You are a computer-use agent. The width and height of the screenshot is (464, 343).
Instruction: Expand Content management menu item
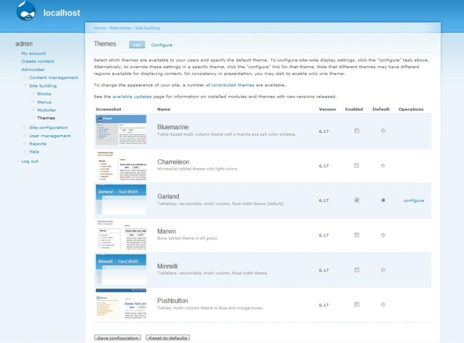tap(54, 77)
